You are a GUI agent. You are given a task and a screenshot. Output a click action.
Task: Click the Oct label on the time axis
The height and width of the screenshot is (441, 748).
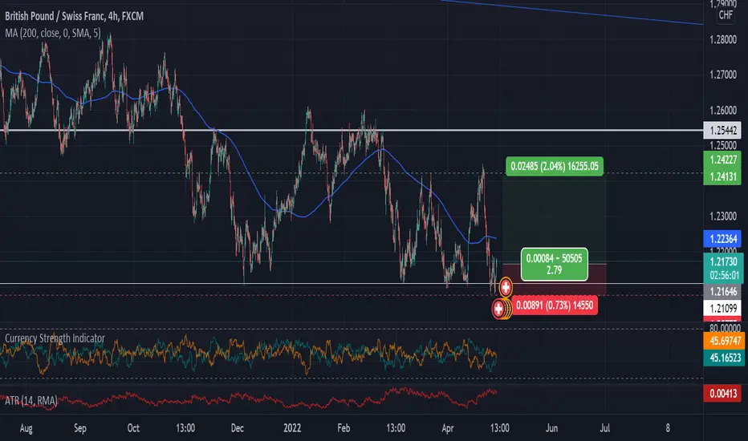click(133, 428)
